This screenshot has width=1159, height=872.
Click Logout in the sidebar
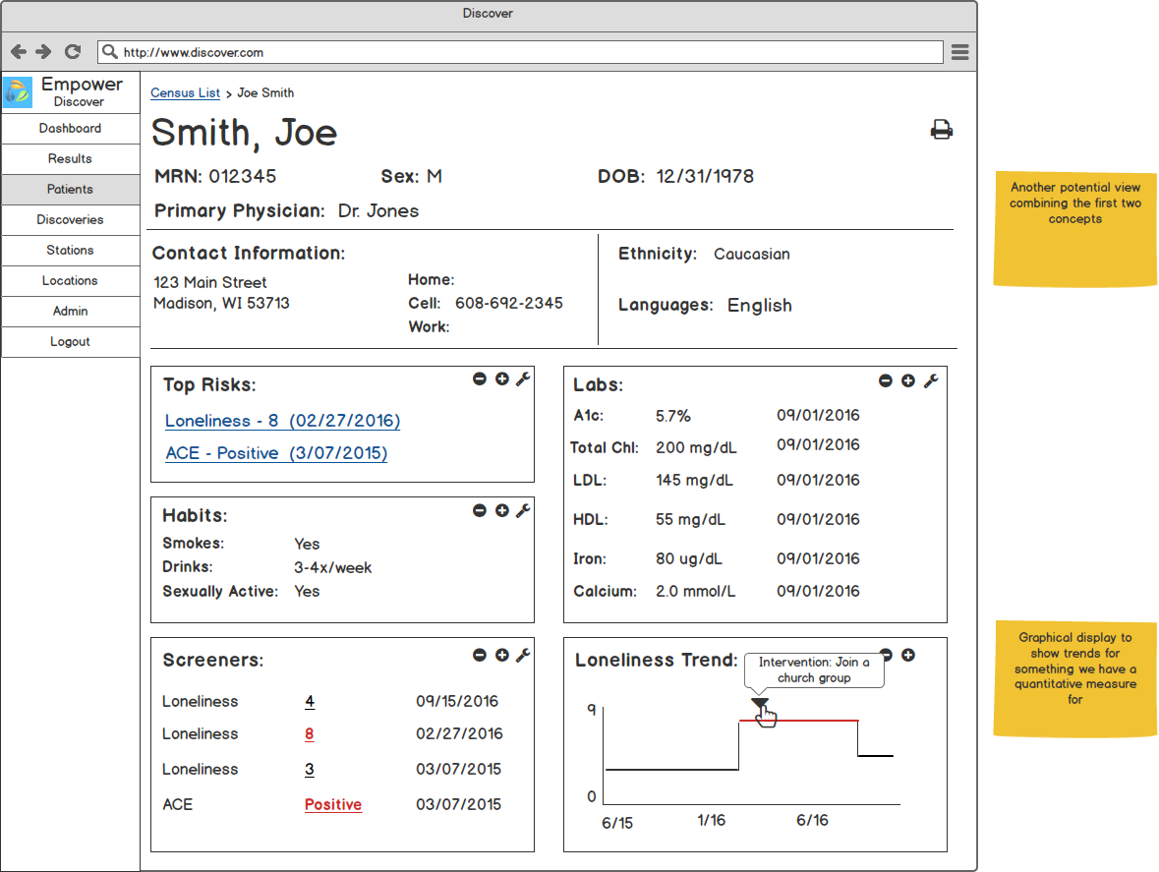click(70, 341)
